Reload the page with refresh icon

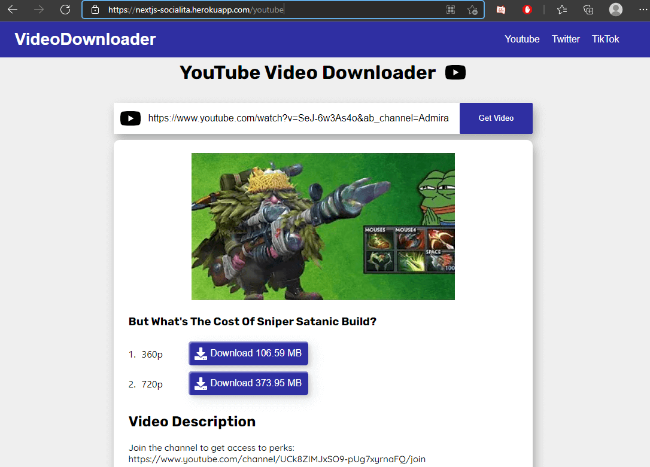(65, 10)
